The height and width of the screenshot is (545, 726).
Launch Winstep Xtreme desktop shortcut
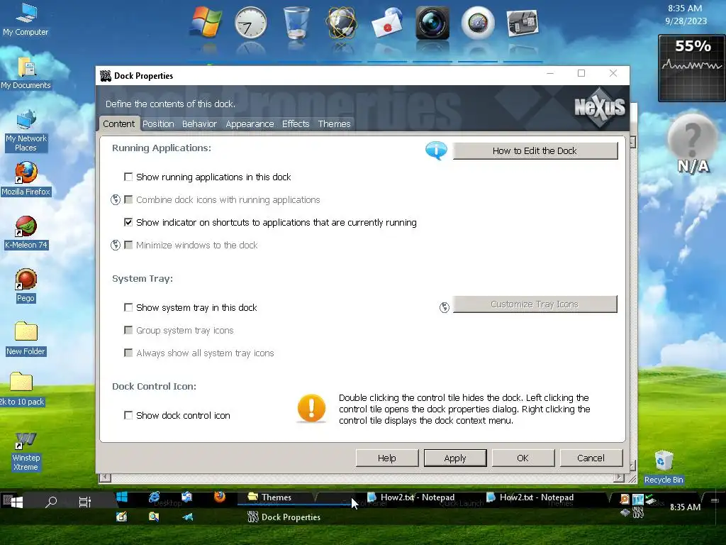(x=26, y=452)
